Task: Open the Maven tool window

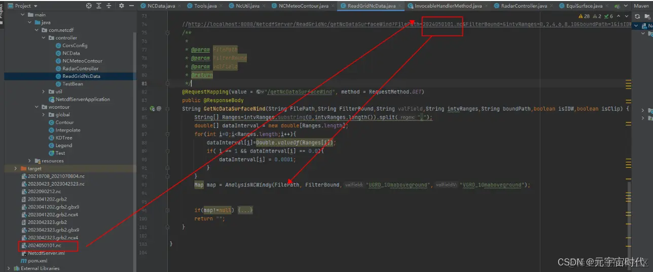Action: pos(641,6)
